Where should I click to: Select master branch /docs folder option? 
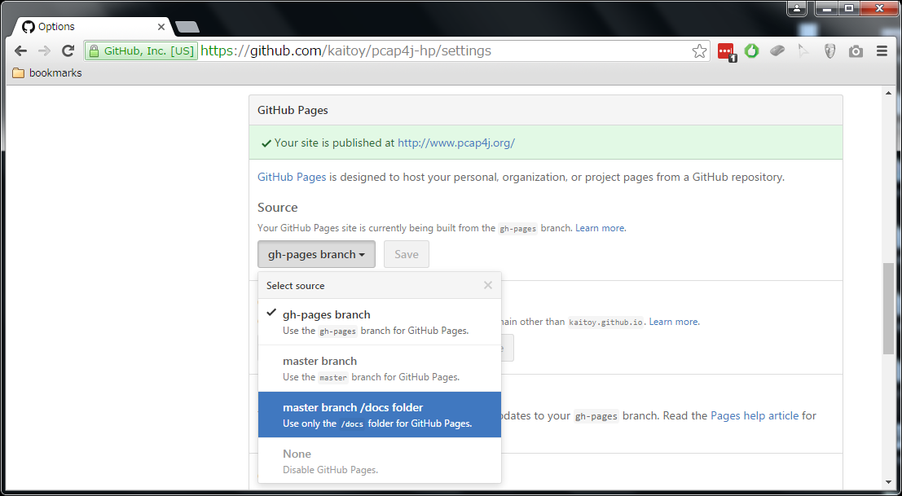pyautogui.click(x=380, y=415)
